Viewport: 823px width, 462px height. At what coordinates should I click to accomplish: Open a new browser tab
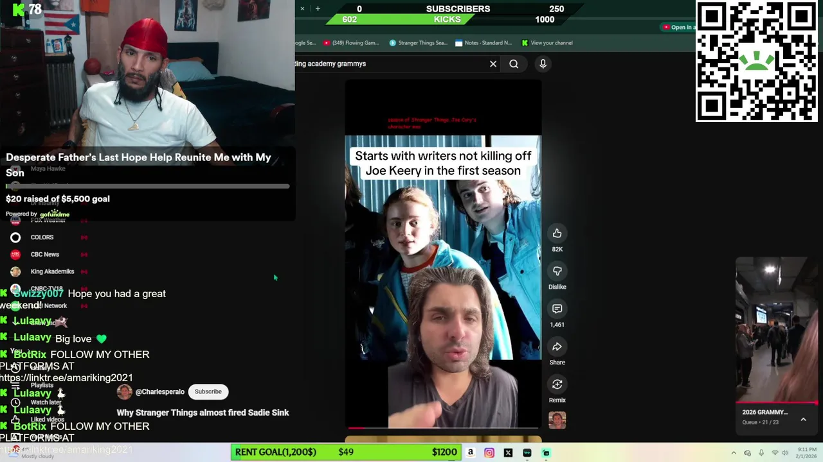318,8
